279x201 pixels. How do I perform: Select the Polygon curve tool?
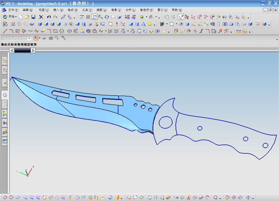pos(62,31)
